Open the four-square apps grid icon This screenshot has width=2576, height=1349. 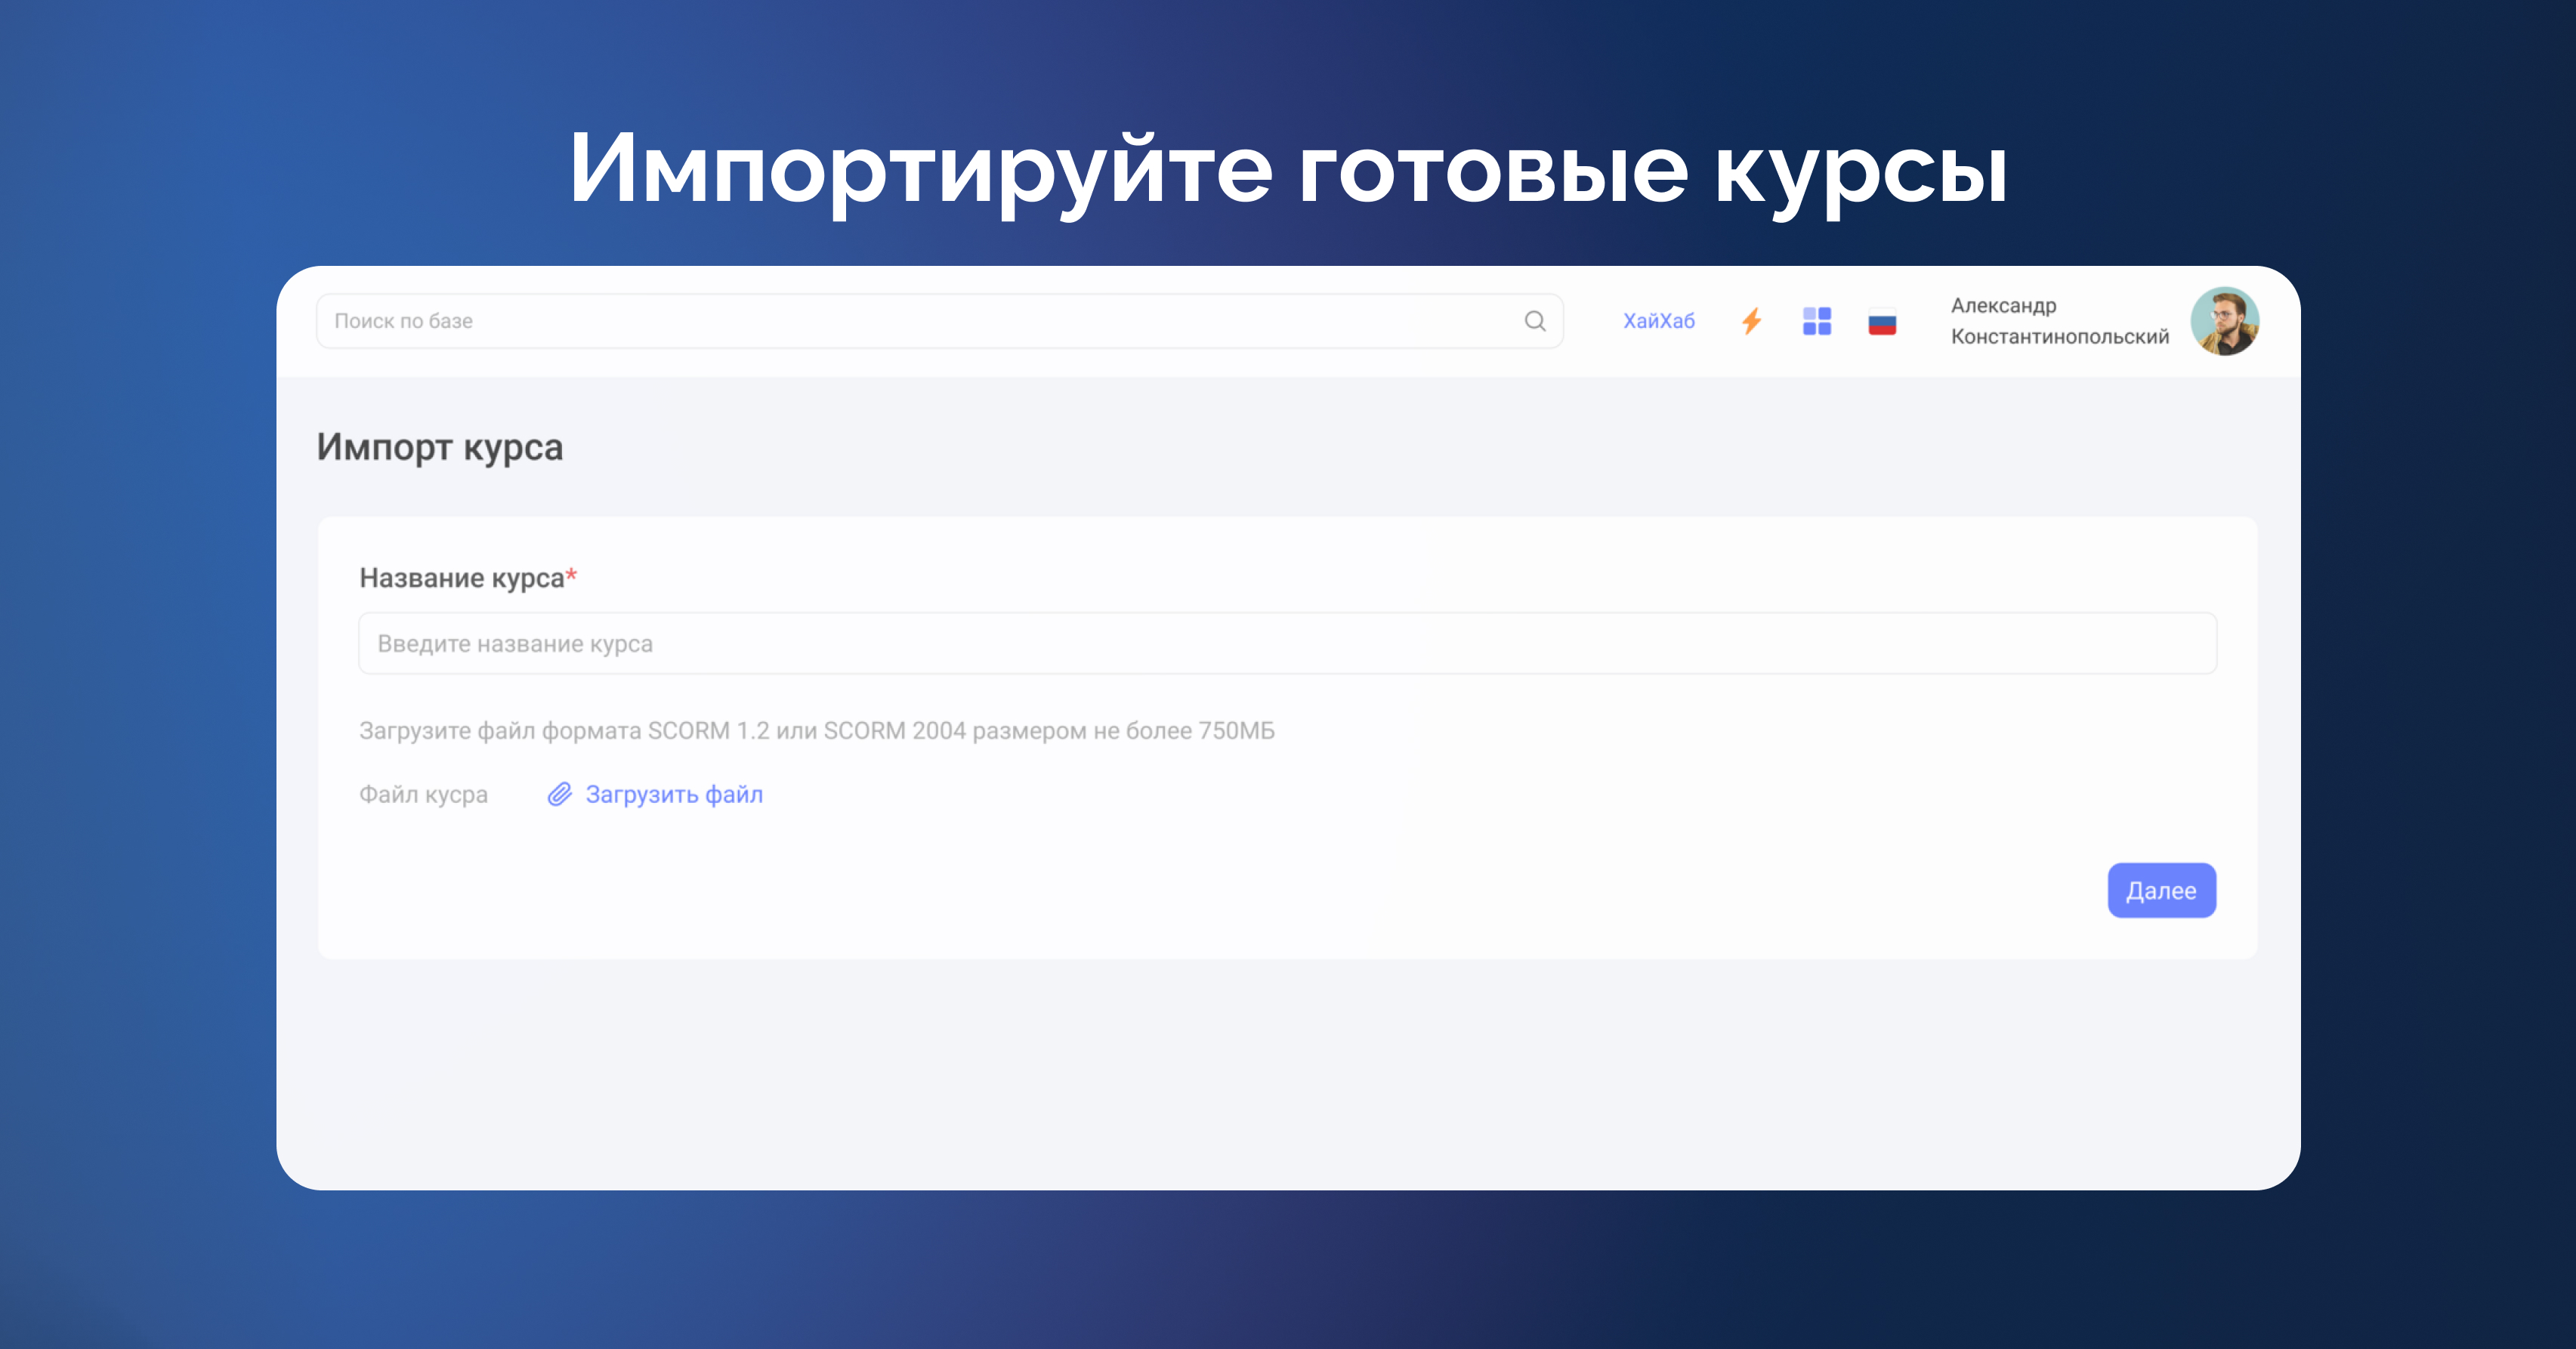(1816, 321)
